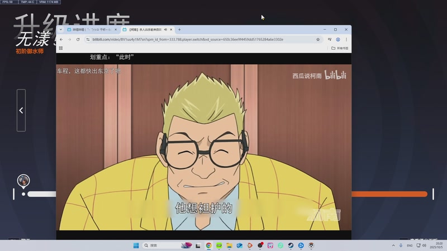Open the clock and date 20:20
Viewport: 447px width, 251px height.
pyautogui.click(x=436, y=245)
